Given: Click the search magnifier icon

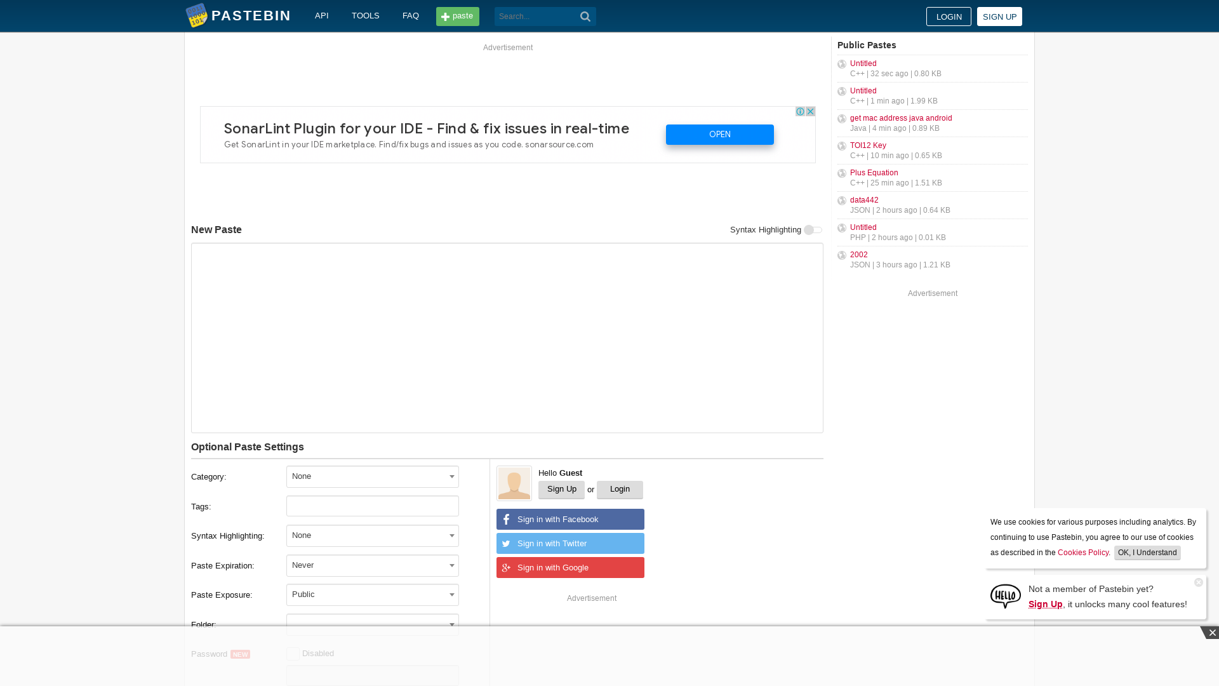Looking at the screenshot, I should pyautogui.click(x=585, y=16).
